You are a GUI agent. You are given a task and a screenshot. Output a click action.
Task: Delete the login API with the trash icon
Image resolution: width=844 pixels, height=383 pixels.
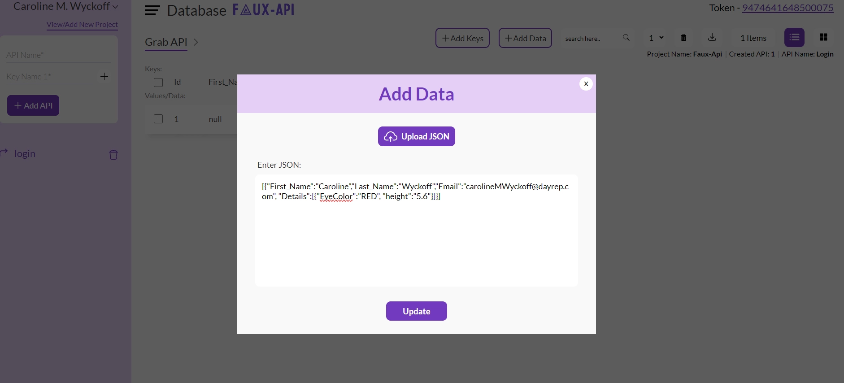coord(113,155)
